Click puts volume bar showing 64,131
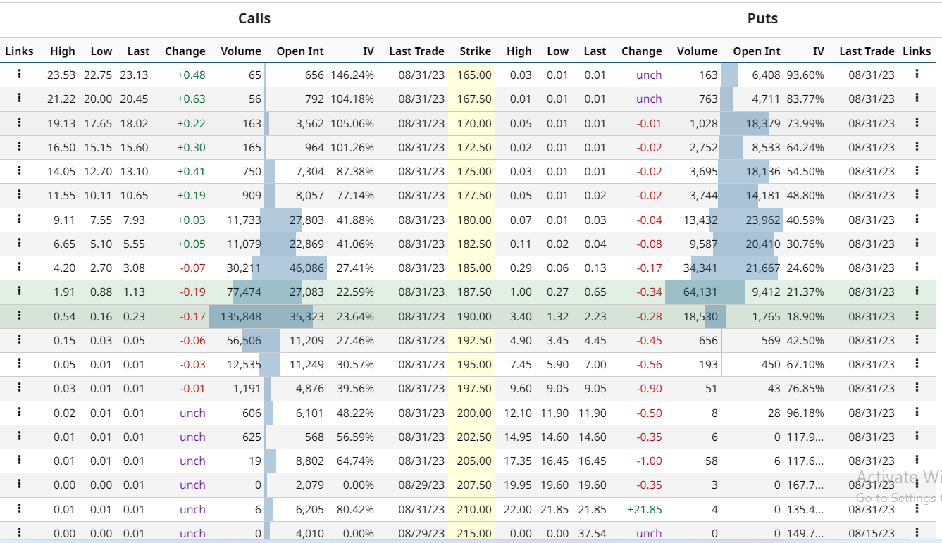This screenshot has width=942, height=543. point(705,292)
